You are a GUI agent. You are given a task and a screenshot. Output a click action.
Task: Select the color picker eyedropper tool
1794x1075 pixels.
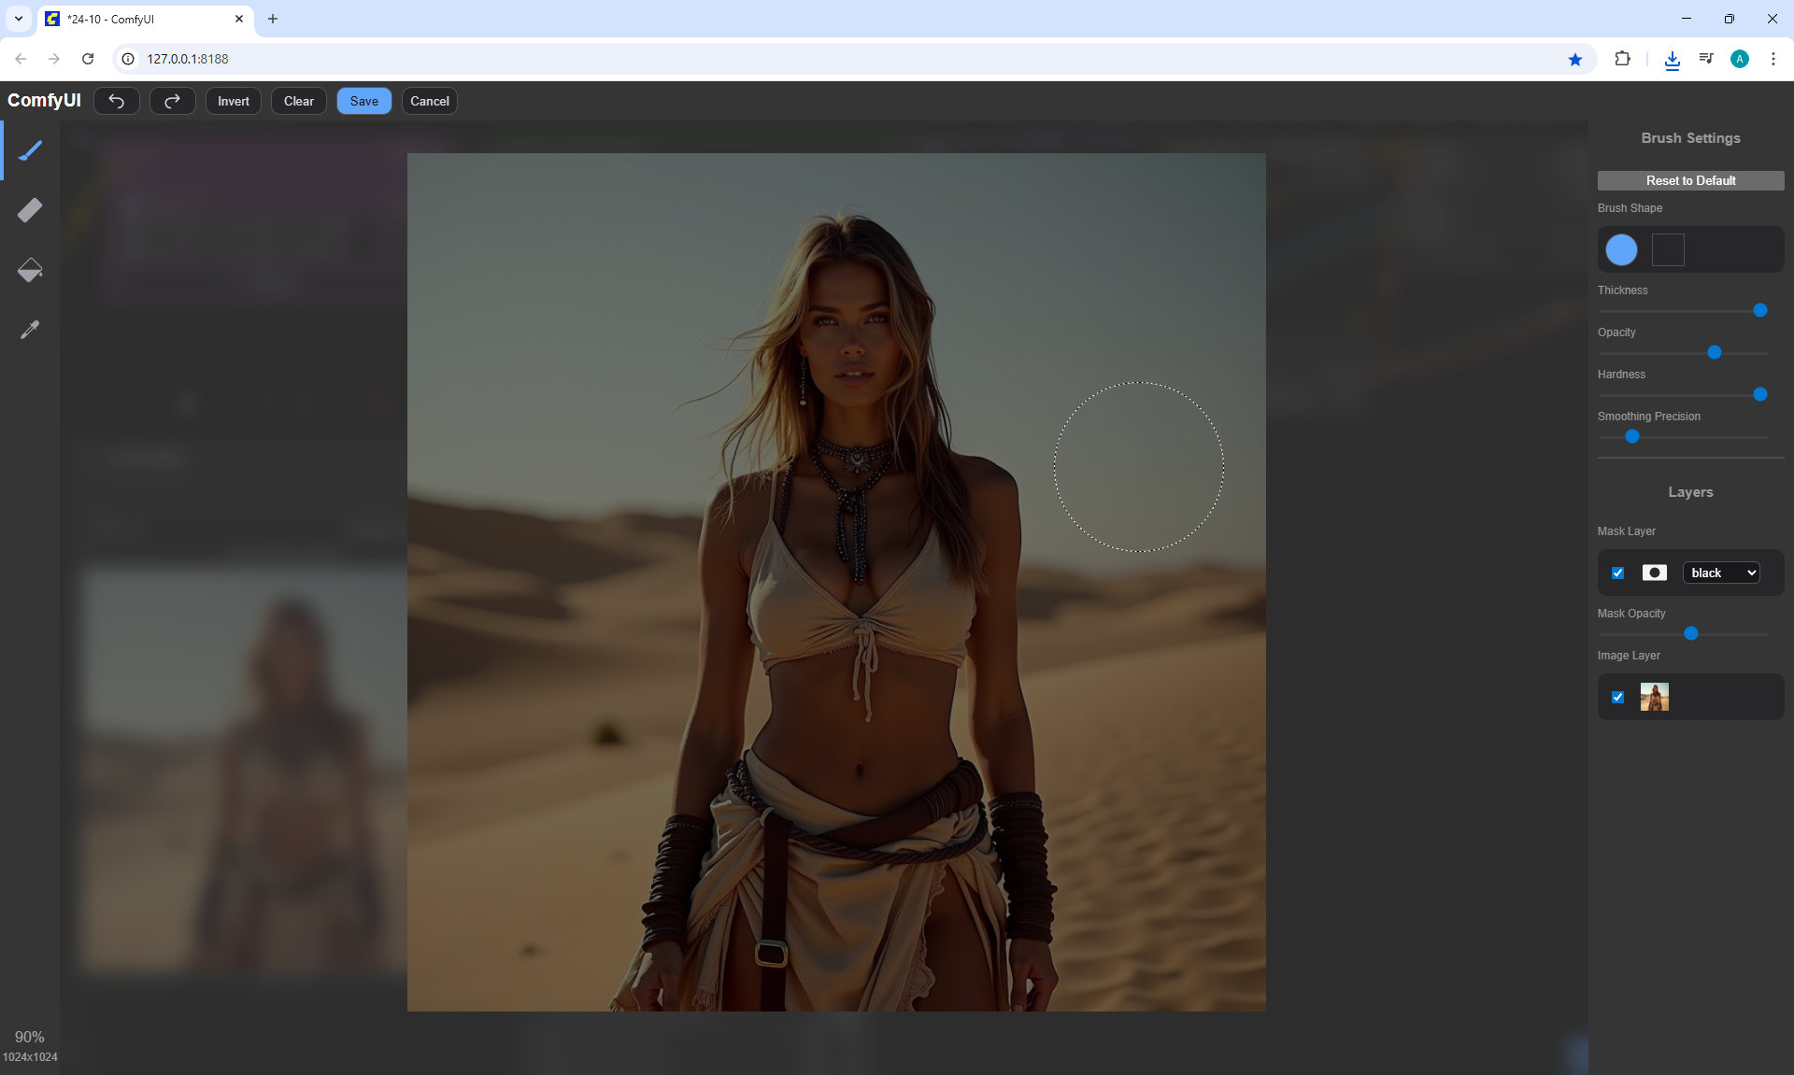click(x=30, y=330)
